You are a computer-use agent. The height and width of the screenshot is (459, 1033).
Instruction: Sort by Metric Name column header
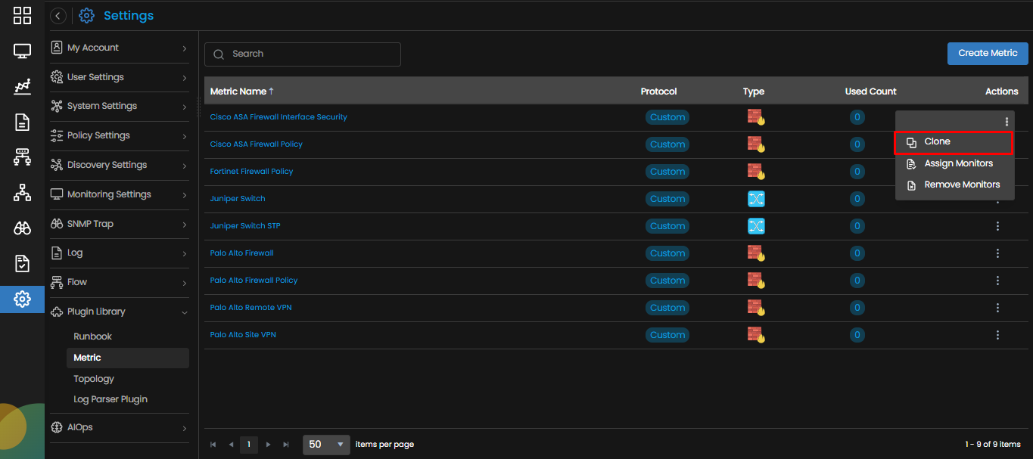(x=241, y=91)
